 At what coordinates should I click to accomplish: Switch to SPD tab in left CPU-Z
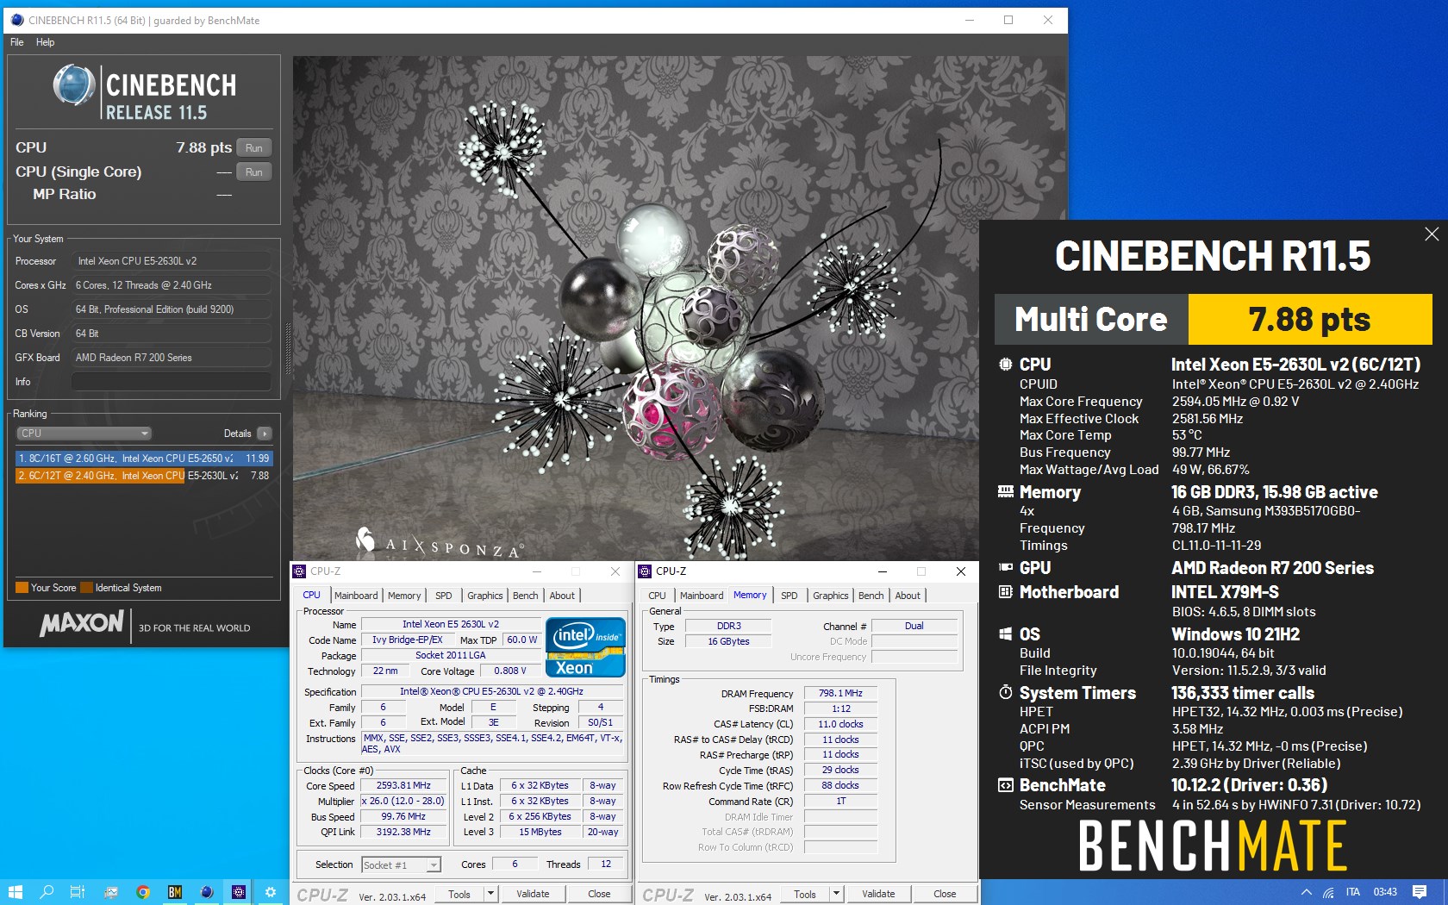pos(444,596)
